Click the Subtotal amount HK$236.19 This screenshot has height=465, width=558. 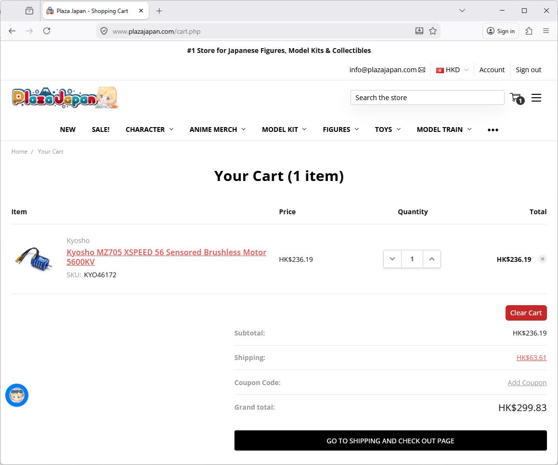coord(530,333)
